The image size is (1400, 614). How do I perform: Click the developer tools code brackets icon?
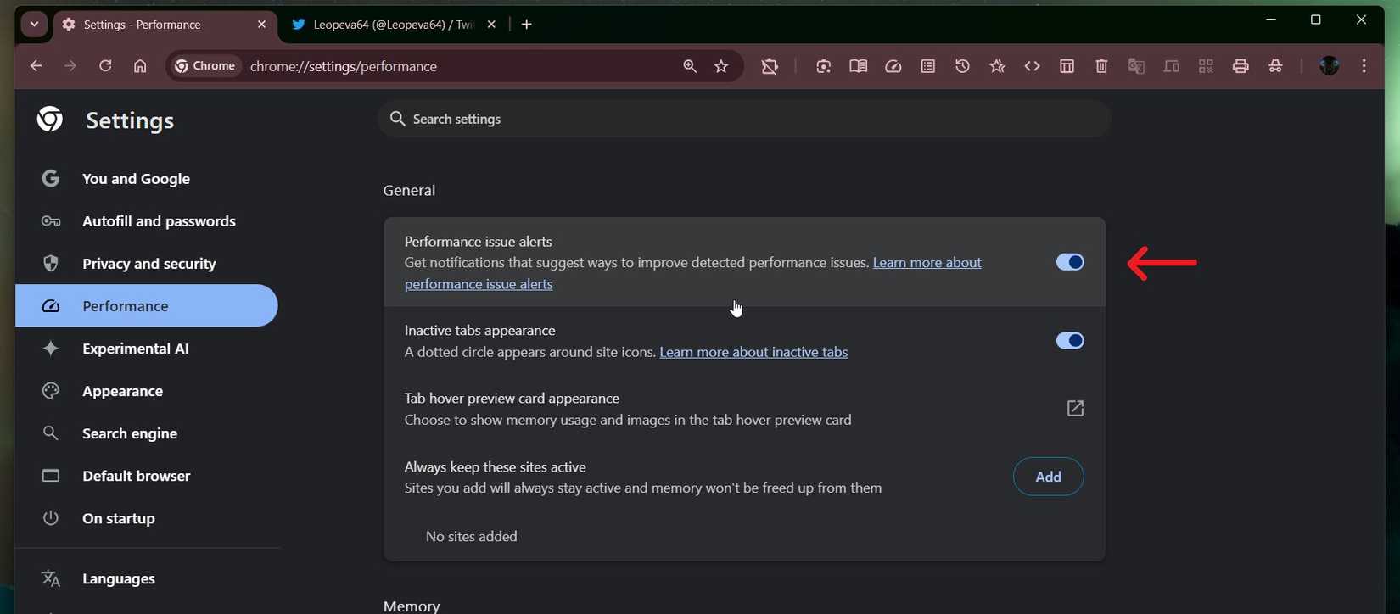point(1032,66)
